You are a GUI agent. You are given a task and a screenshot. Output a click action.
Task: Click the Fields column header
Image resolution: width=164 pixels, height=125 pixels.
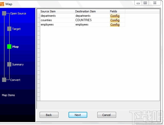point(117,11)
